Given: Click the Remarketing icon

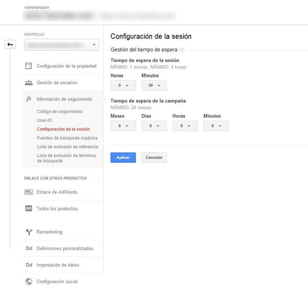Looking at the screenshot, I should click(x=29, y=232).
